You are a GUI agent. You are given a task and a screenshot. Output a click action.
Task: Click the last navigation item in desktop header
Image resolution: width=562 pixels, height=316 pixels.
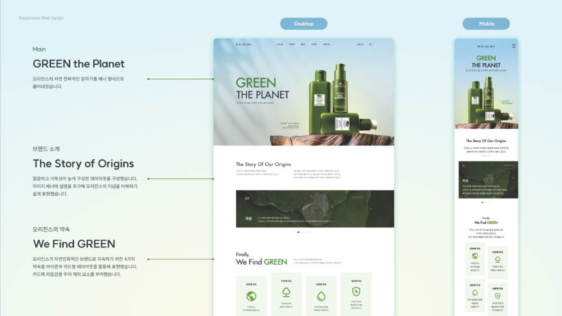click(326, 44)
